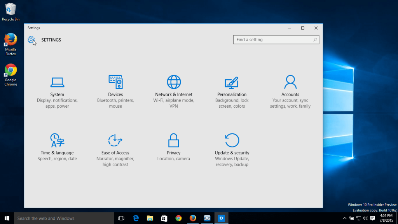Open the 3G app on the taskbar

[x=207, y=218]
